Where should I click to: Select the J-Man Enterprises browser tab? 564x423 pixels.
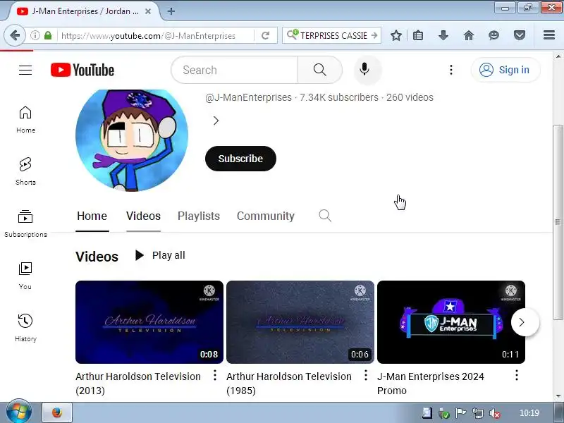click(83, 11)
